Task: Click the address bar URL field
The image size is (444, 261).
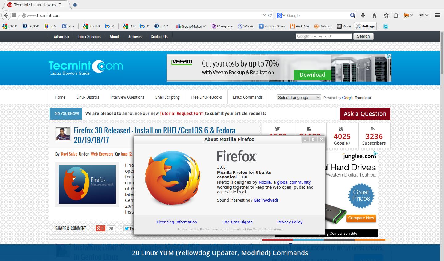Action: tap(142, 15)
